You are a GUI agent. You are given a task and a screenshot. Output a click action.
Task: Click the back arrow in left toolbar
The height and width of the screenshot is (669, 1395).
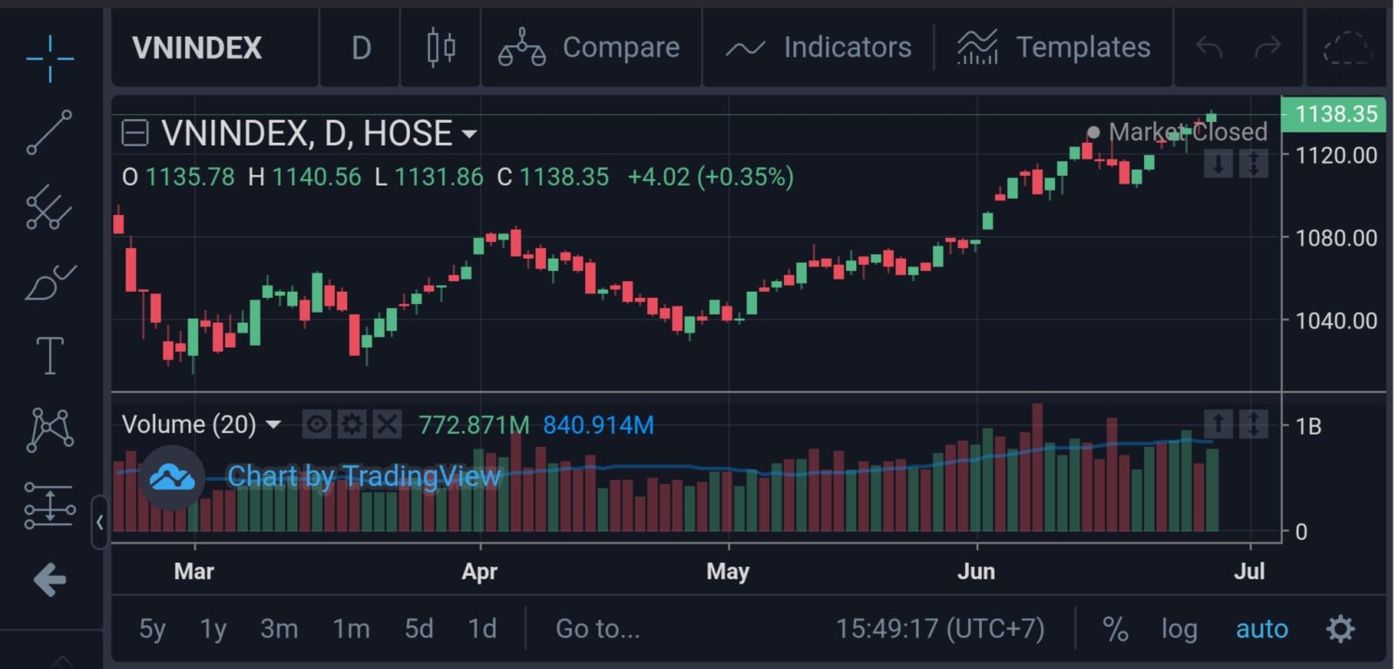[x=50, y=580]
